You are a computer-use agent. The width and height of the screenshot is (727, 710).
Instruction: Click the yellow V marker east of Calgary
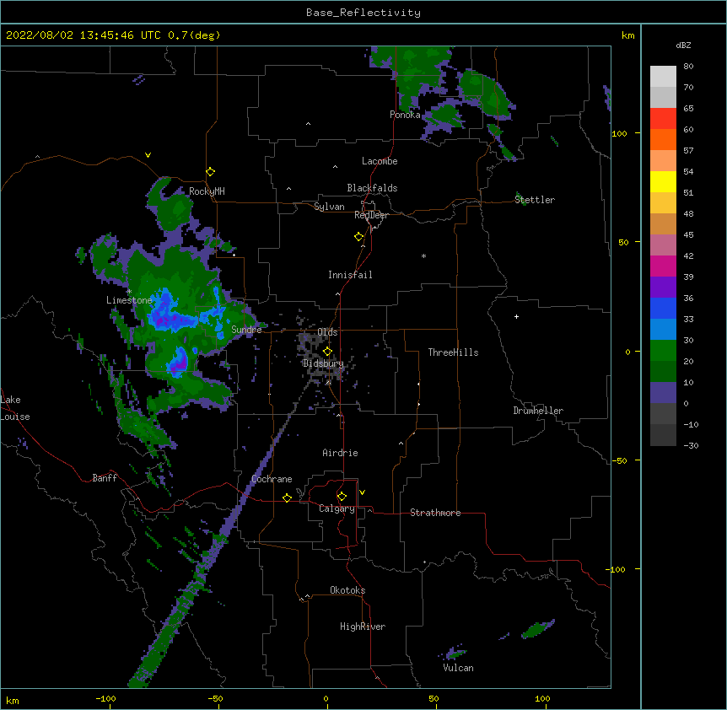[x=362, y=492]
